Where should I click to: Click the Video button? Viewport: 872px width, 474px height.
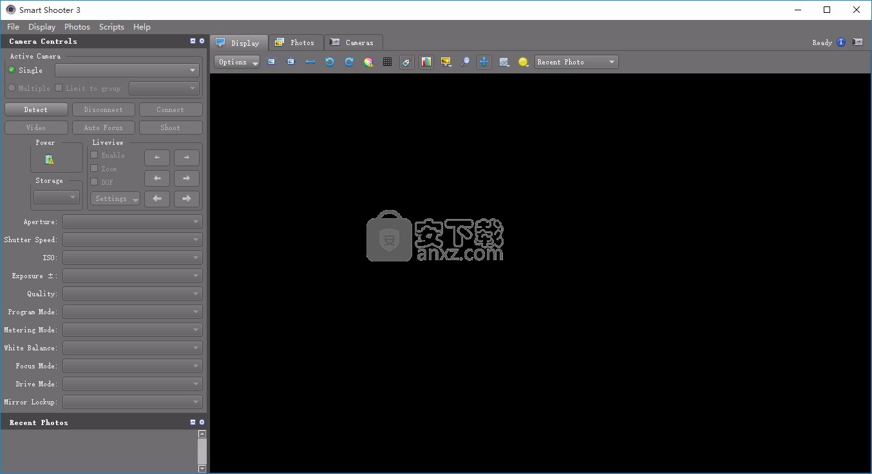tap(36, 128)
